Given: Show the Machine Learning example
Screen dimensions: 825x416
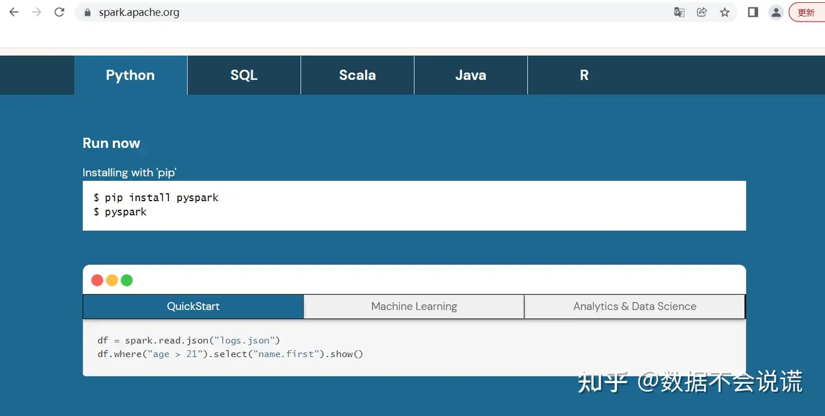Looking at the screenshot, I should click(414, 307).
